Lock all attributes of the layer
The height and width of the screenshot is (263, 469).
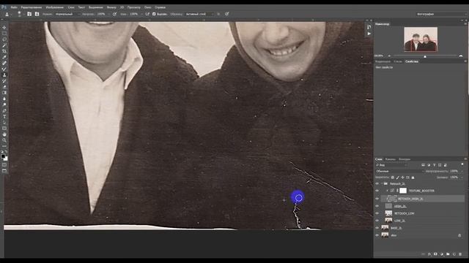pos(413,178)
